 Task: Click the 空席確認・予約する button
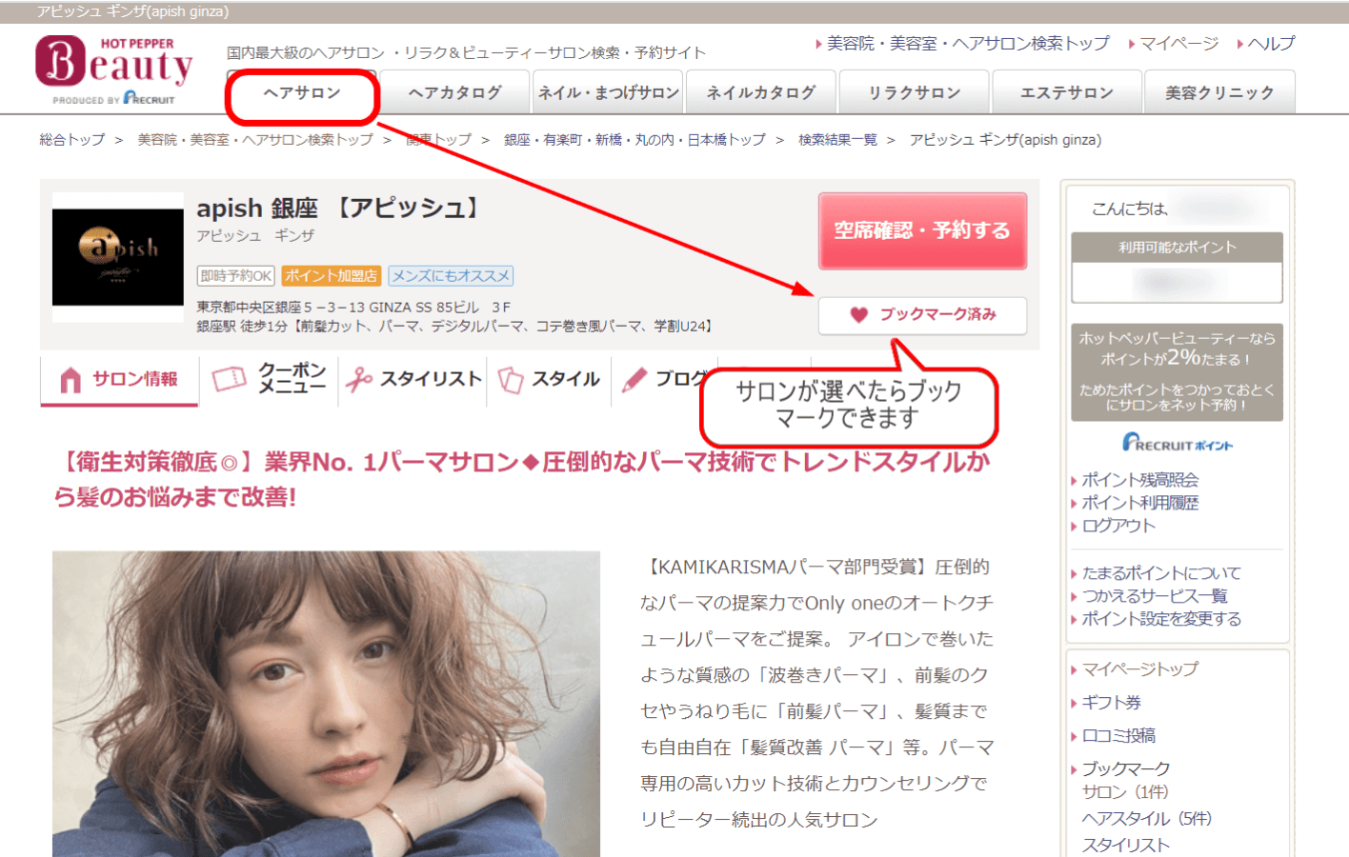point(922,230)
